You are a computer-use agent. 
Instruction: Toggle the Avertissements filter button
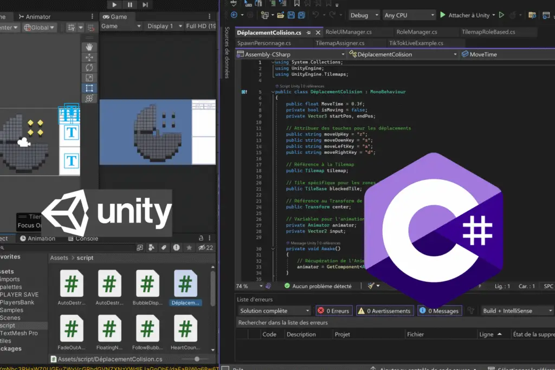pos(384,311)
